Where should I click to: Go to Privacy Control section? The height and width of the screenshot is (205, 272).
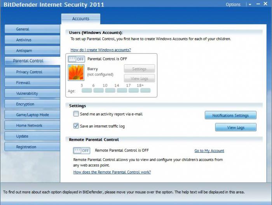coord(32,72)
